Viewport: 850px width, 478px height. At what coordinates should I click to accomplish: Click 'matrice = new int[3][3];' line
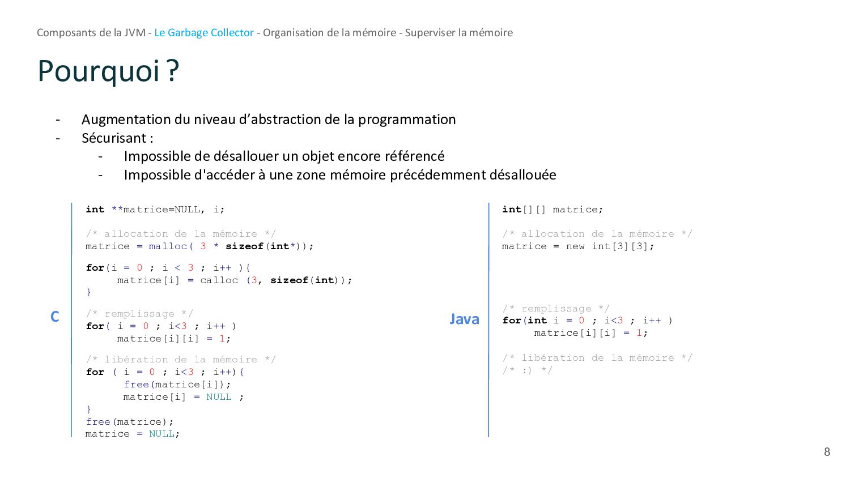(578, 246)
